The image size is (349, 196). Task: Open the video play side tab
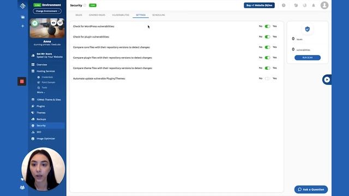coord(327,79)
